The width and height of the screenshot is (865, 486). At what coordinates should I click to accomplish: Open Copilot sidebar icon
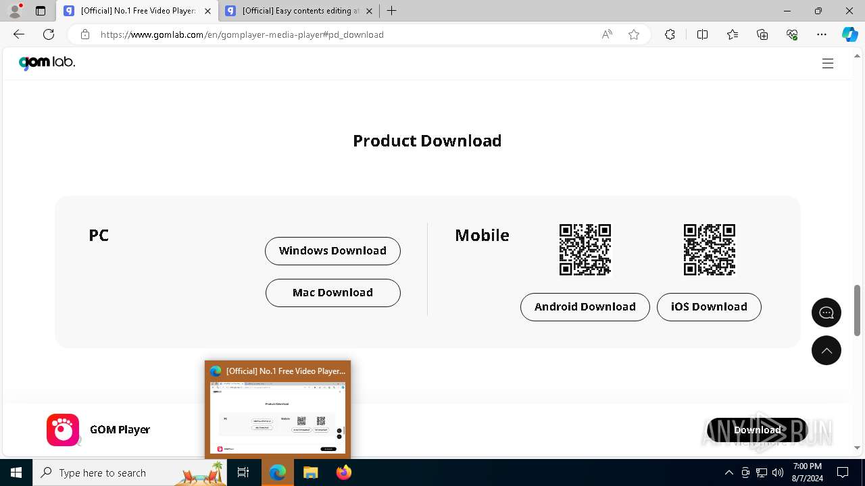(x=850, y=34)
